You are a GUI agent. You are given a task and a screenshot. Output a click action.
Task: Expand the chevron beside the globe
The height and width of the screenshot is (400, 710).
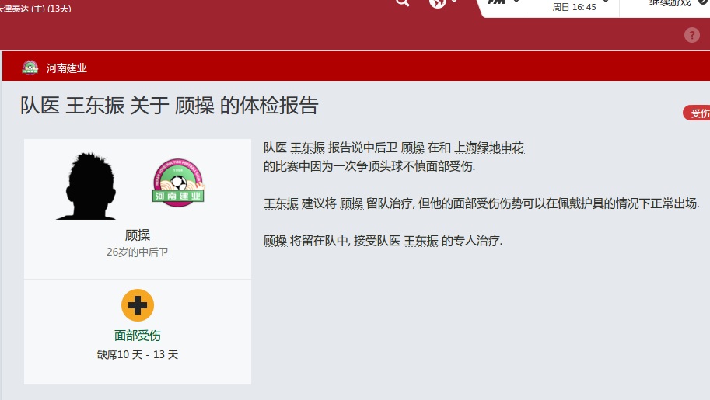click(x=455, y=2)
